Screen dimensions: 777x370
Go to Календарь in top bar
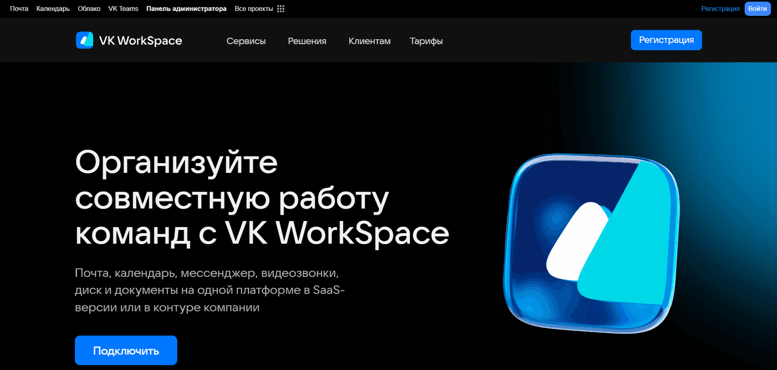pyautogui.click(x=53, y=9)
